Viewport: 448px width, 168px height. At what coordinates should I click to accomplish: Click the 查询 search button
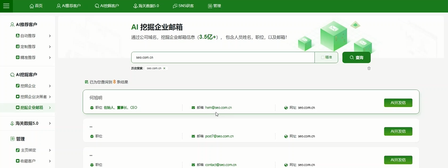pos(356,58)
